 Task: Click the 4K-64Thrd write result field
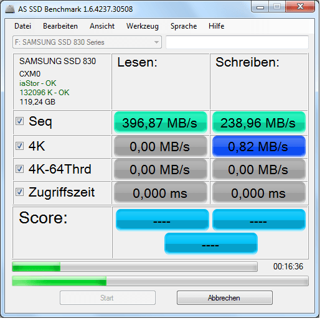click(x=259, y=169)
